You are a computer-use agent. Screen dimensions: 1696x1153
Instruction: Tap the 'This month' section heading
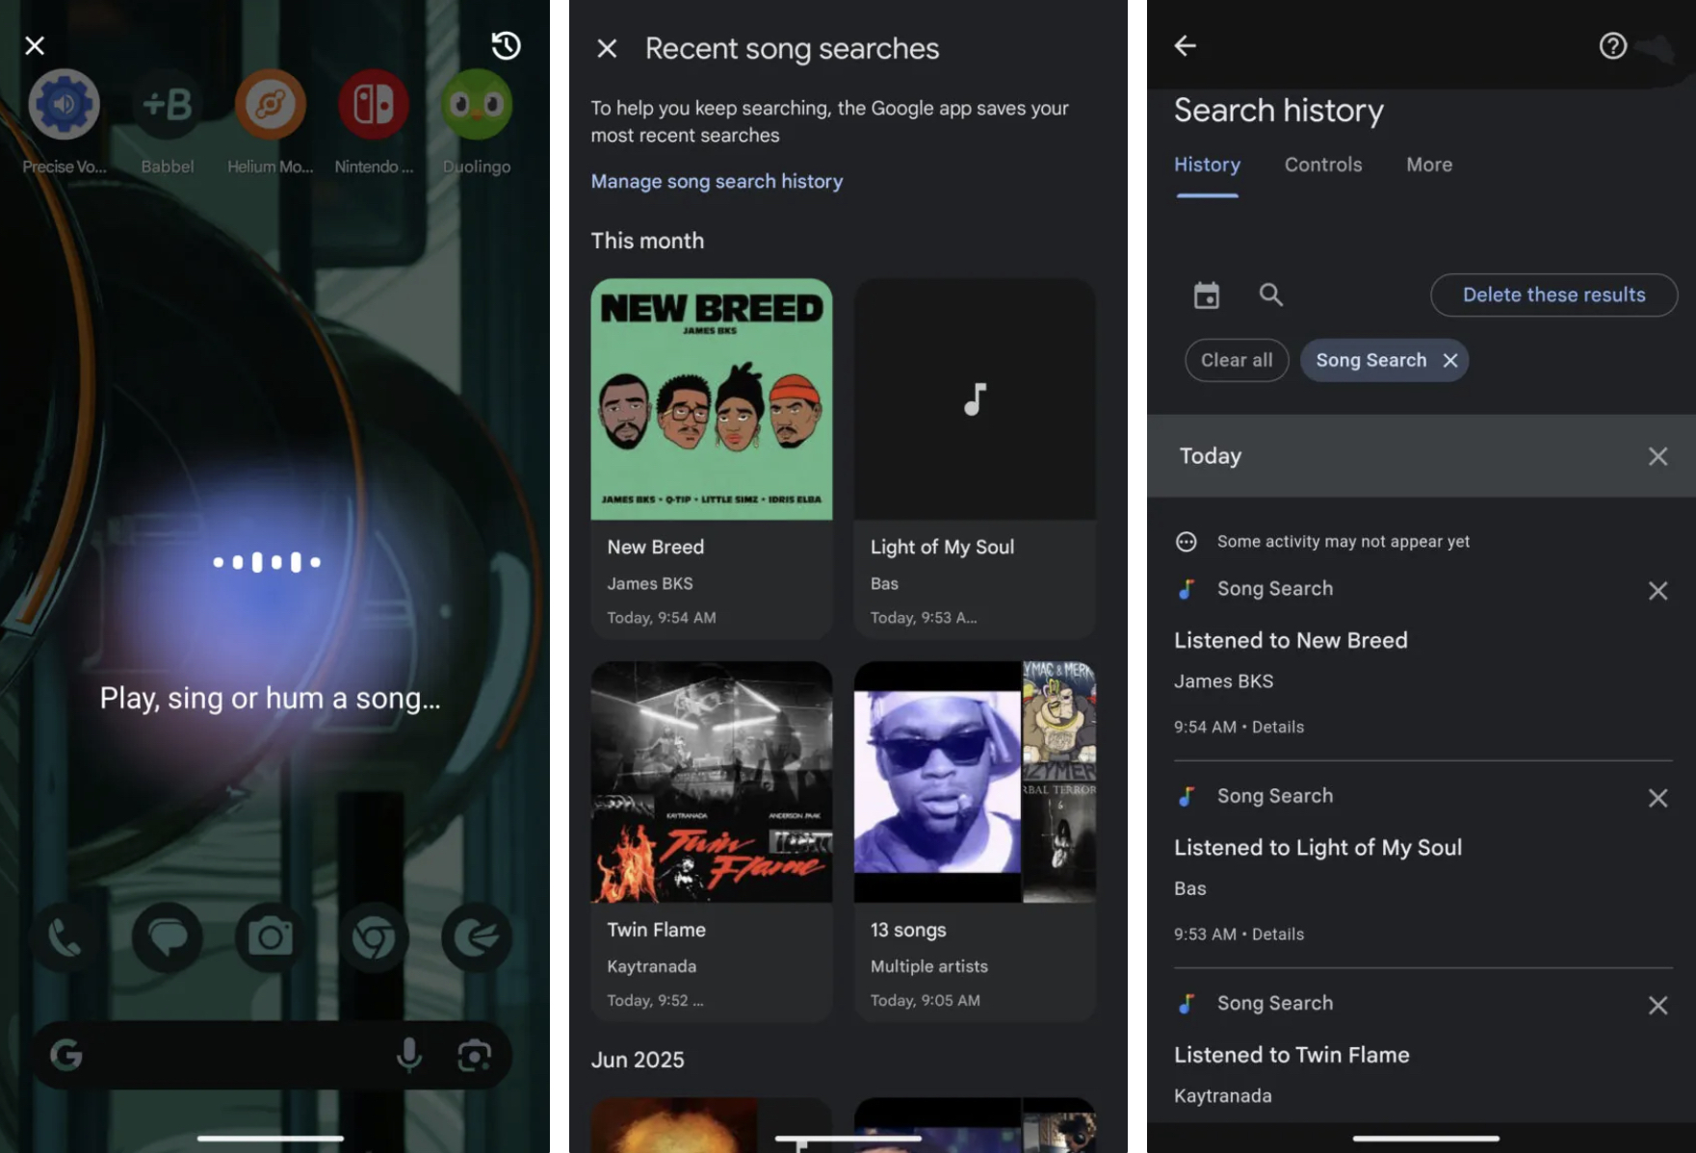coord(647,241)
